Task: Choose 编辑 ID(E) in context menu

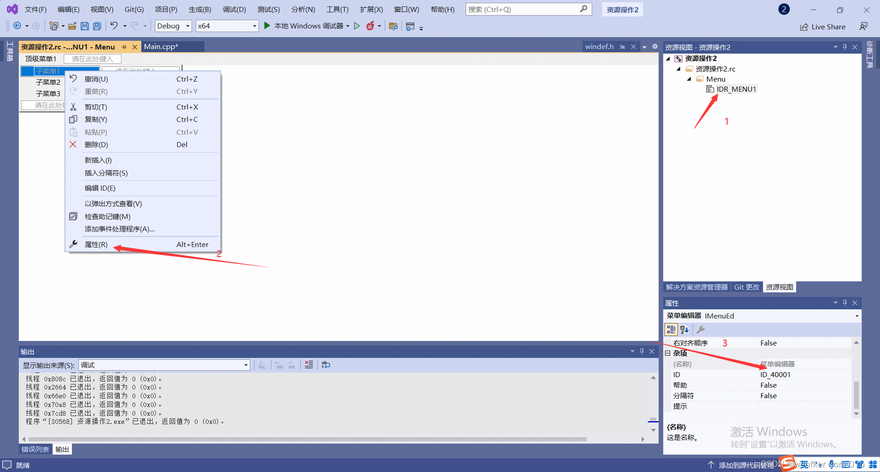Action: point(143,188)
